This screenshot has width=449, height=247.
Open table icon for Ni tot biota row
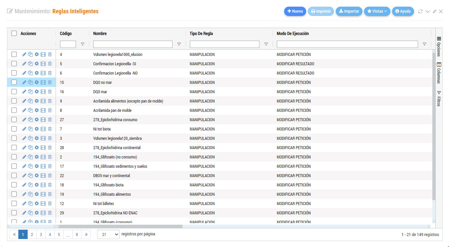coord(43,129)
